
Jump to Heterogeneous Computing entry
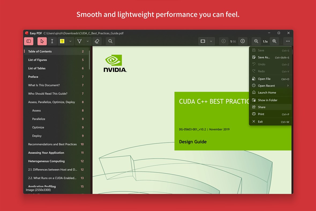point(56,161)
